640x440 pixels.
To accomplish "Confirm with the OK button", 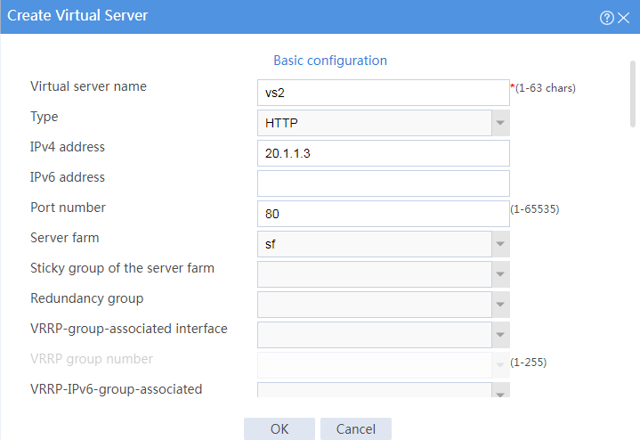I will pos(279,428).
